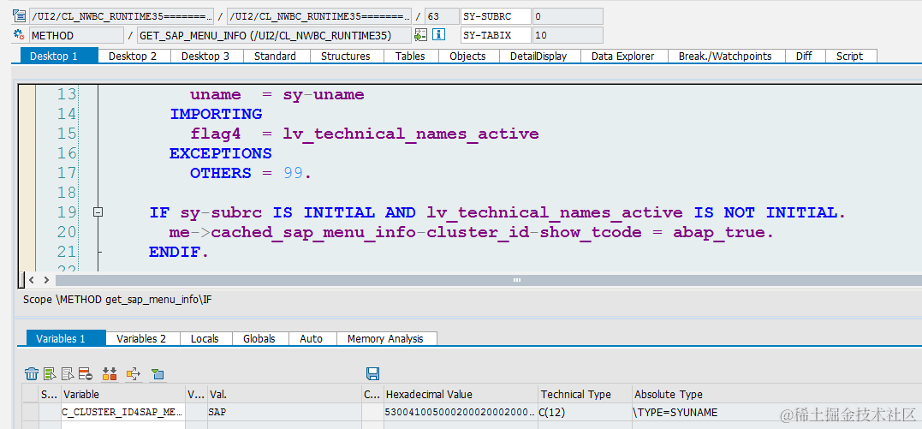This screenshot has width=922, height=429.
Task: Click the \TYPE=SYUNAME cell
Action: [x=776, y=413]
